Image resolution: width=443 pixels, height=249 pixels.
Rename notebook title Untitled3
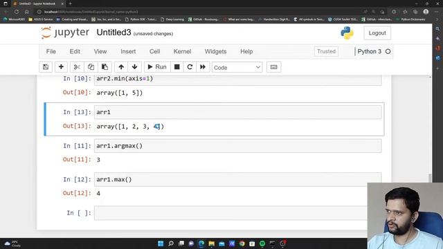[x=114, y=33]
